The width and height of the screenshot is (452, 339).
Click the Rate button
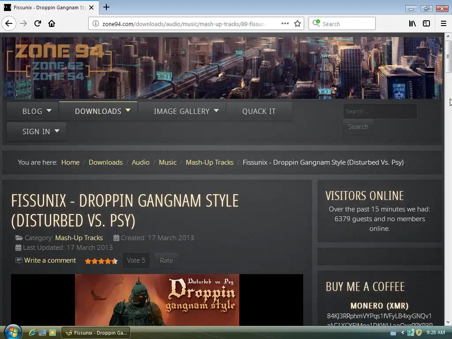[166, 260]
